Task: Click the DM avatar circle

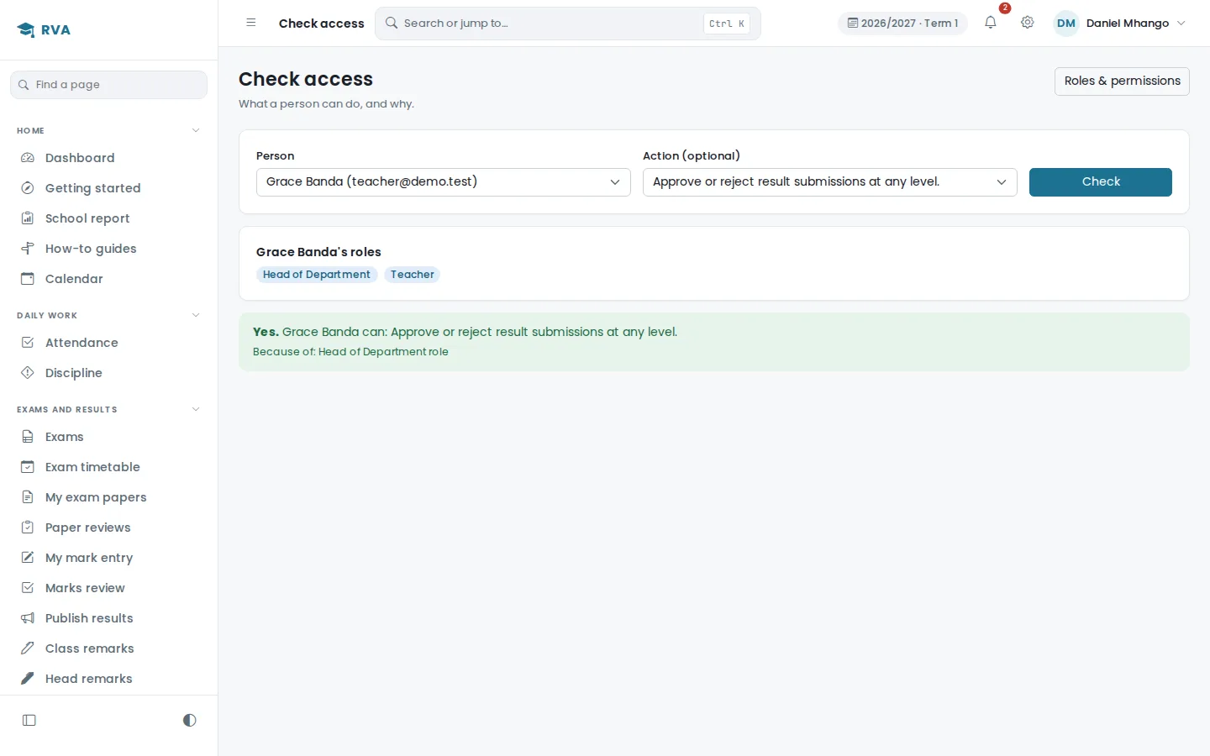Action: [x=1066, y=24]
